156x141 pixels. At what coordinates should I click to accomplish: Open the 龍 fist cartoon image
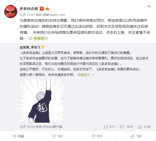(42, 101)
